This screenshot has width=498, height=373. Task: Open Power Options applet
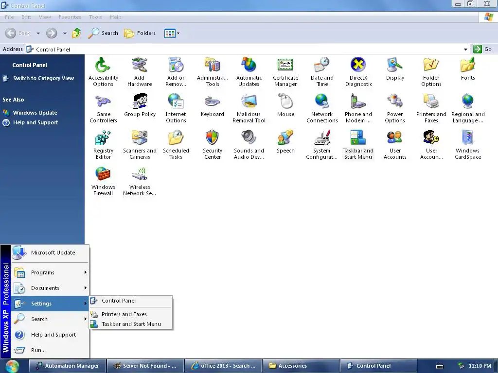[x=395, y=108]
